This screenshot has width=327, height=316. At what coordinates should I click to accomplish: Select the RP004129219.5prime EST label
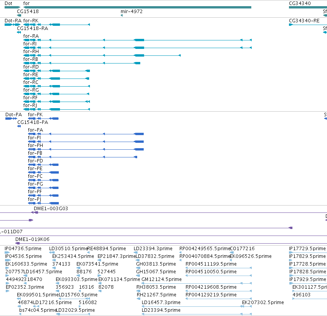(x=211, y=295)
